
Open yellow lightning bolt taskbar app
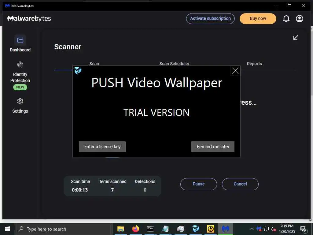click(211, 229)
